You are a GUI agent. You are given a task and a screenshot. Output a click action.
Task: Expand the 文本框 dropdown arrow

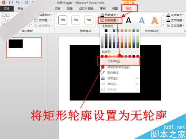(x=50, y=20)
